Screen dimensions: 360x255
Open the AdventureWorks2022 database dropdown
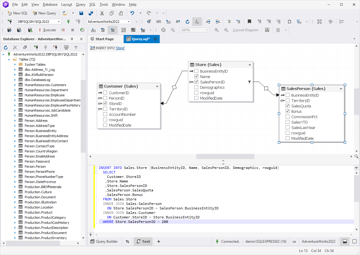(x=129, y=22)
